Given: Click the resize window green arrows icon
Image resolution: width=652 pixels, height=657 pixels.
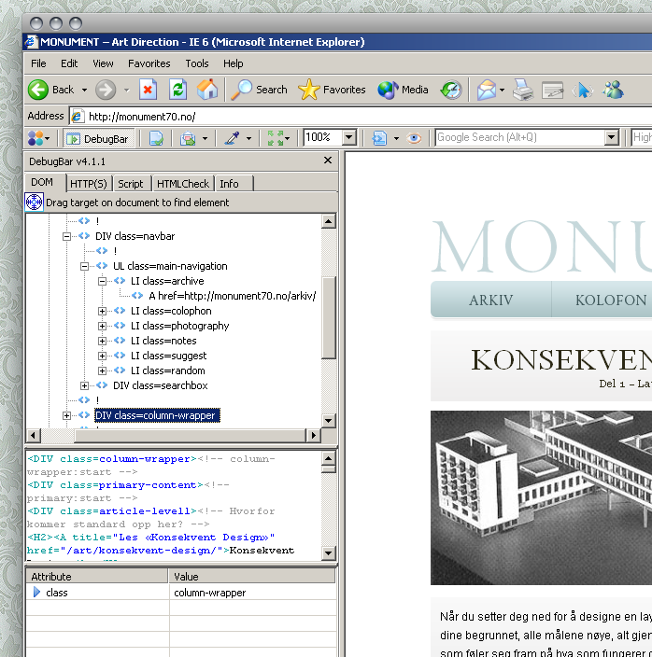Looking at the screenshot, I should 275,138.
